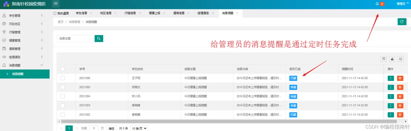Check the select-all checkbox in table header

click(x=63, y=69)
